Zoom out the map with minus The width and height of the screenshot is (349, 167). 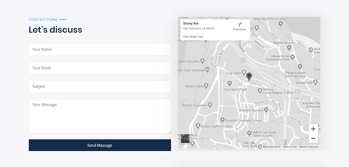click(x=313, y=138)
